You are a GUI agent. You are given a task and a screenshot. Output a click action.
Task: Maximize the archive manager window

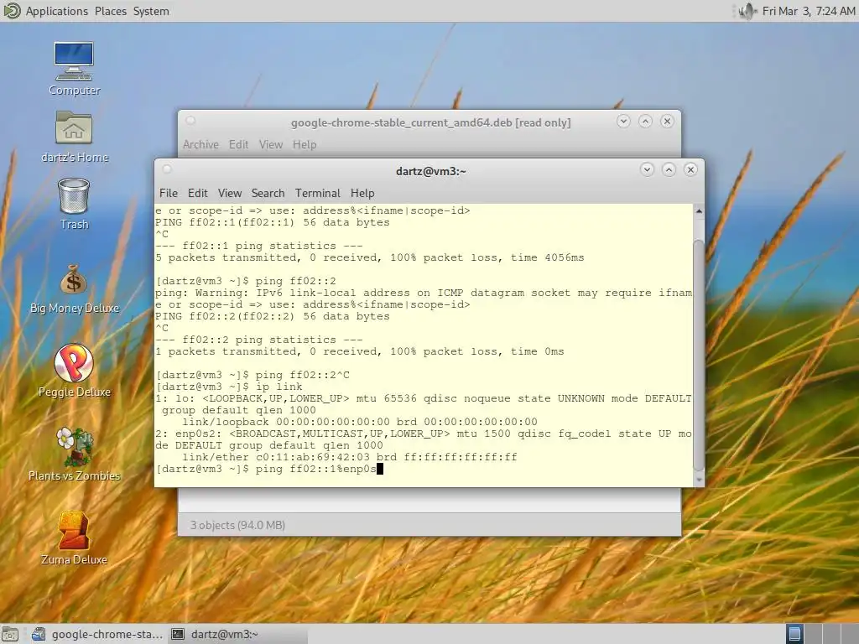tap(645, 122)
